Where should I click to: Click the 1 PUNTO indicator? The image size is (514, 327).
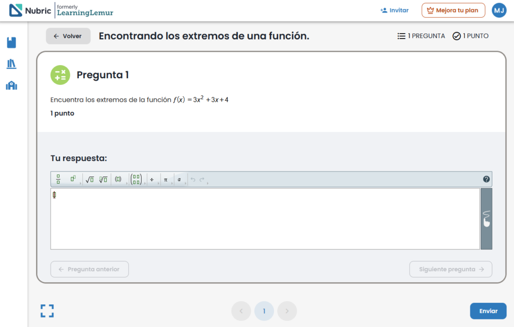pyautogui.click(x=470, y=36)
